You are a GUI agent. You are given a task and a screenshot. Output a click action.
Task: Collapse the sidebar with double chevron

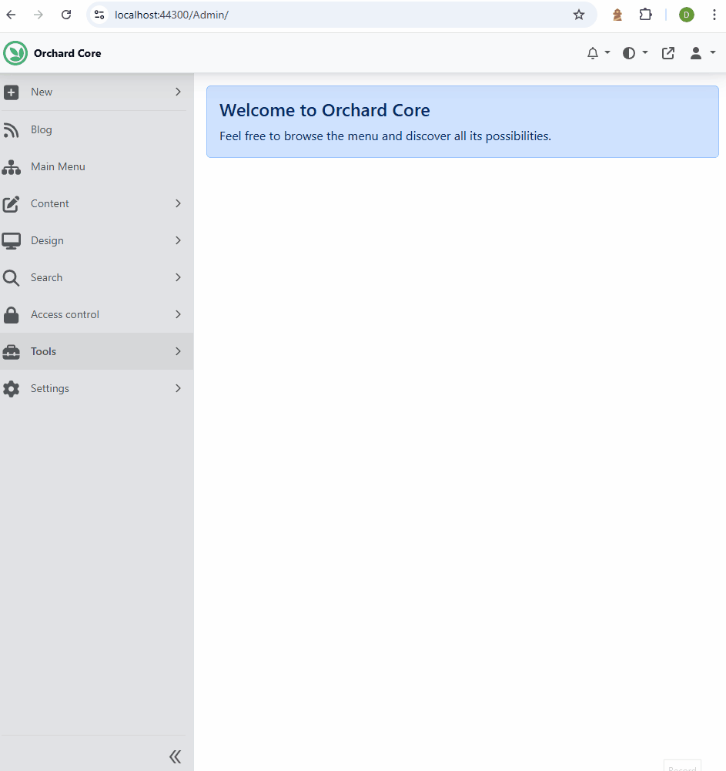point(175,756)
